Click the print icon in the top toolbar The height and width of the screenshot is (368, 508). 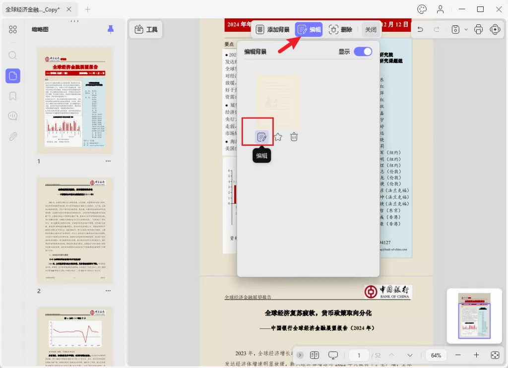(478, 30)
